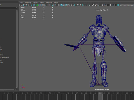Select Smooth Shade All cube icon
The width and height of the screenshot is (134, 100).
[62, 5]
